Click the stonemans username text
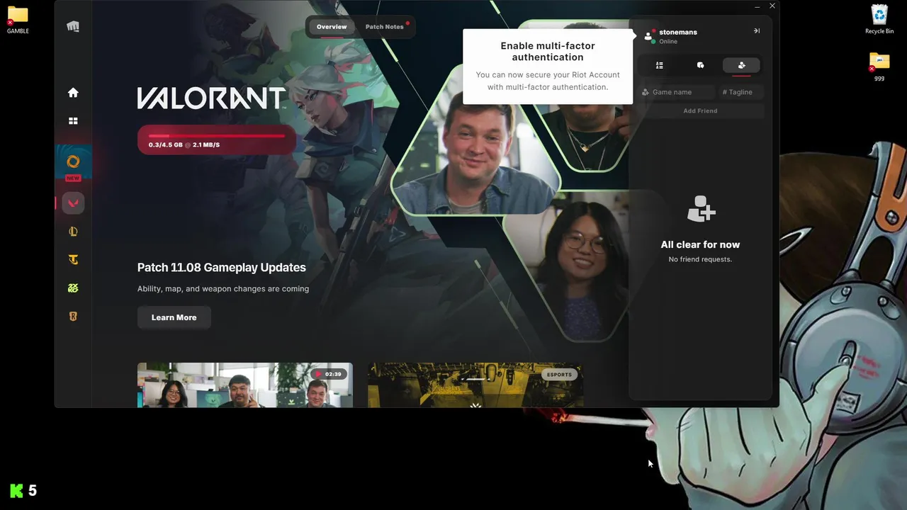907x510 pixels. click(678, 32)
